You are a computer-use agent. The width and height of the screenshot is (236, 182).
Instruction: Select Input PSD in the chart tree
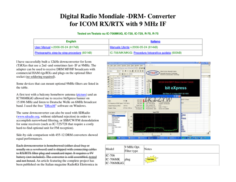(x=118, y=116)
